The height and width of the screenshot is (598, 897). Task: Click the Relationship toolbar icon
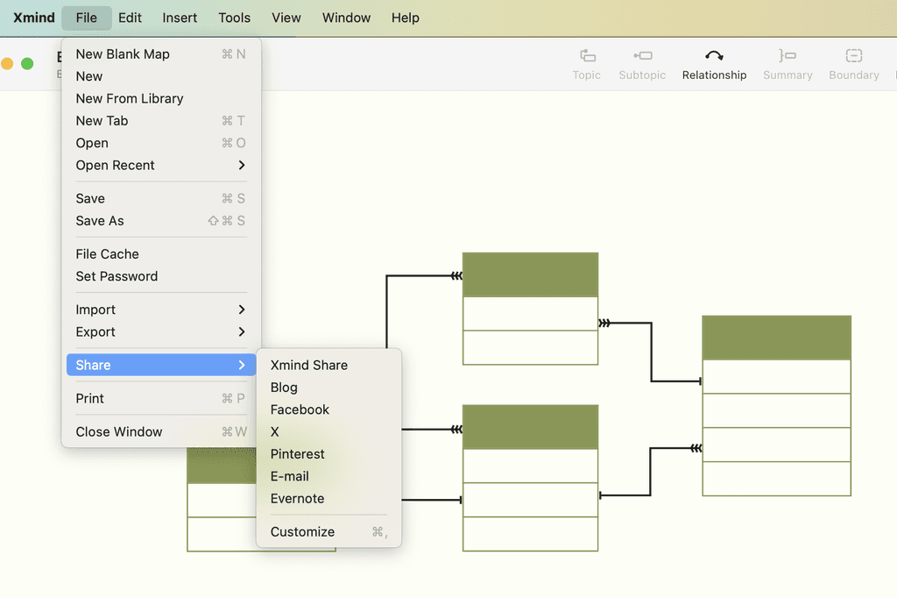point(714,63)
